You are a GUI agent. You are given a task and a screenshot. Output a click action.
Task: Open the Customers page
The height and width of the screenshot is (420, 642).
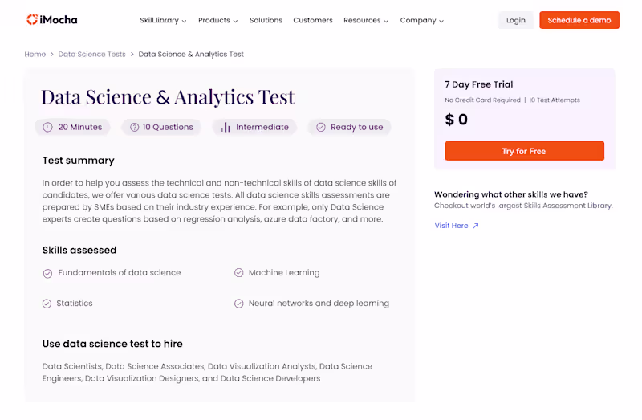[313, 20]
